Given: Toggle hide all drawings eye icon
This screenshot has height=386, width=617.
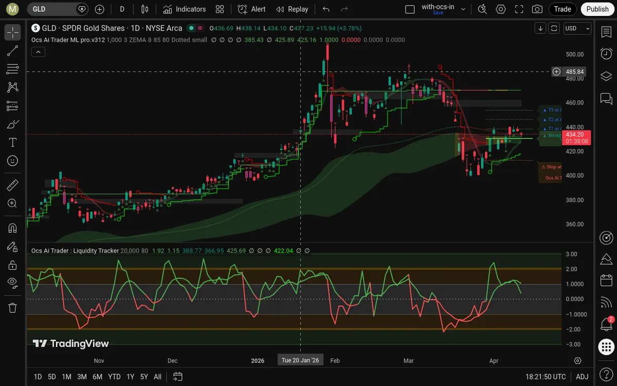Looking at the screenshot, I should tap(13, 282).
